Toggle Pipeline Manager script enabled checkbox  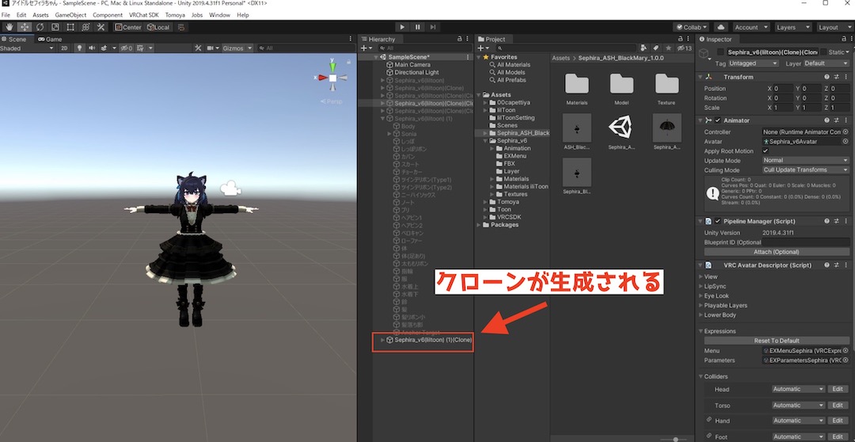[717, 221]
